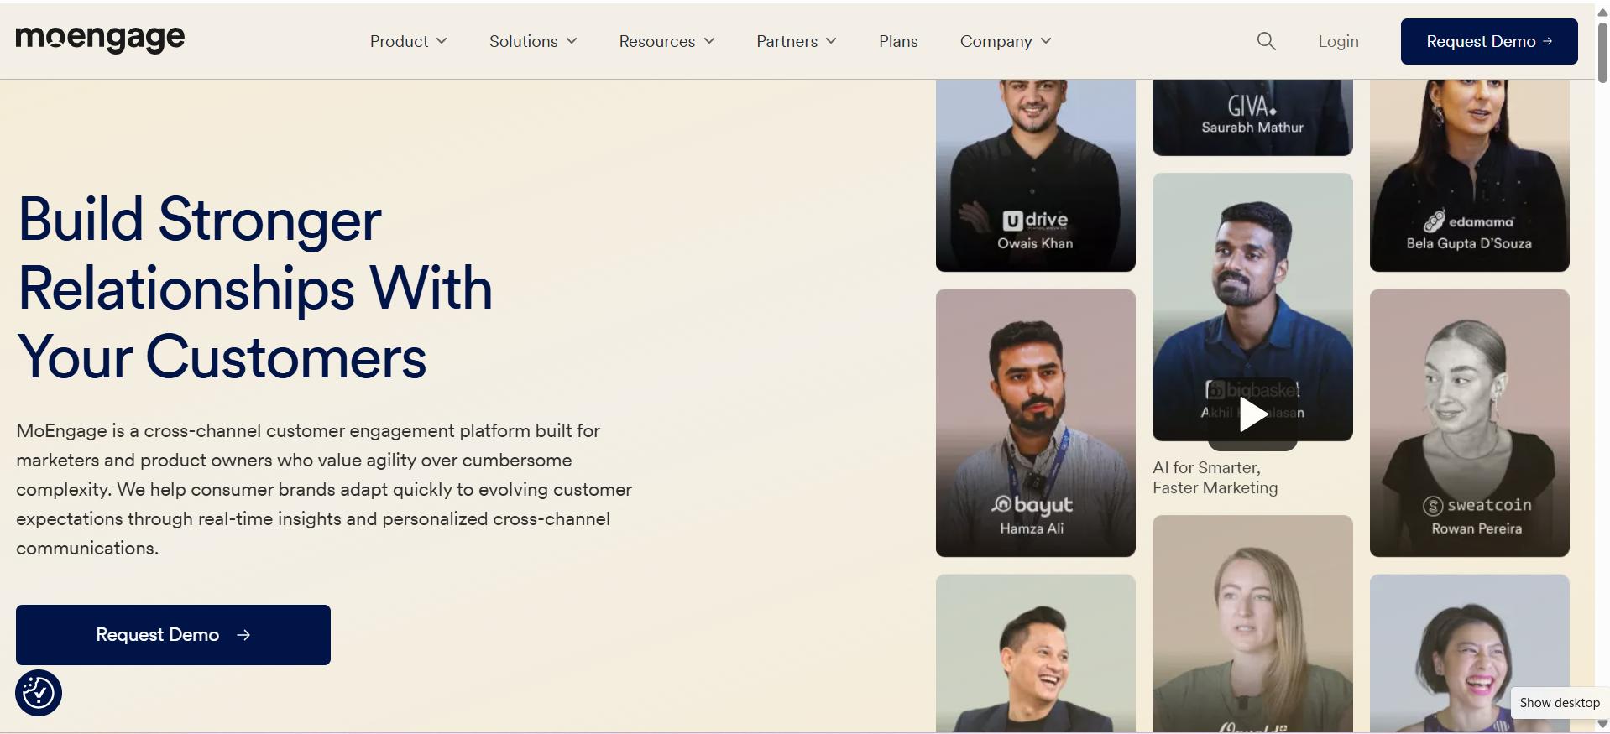Go to the Plans page
1610x734 pixels.
pyautogui.click(x=898, y=41)
